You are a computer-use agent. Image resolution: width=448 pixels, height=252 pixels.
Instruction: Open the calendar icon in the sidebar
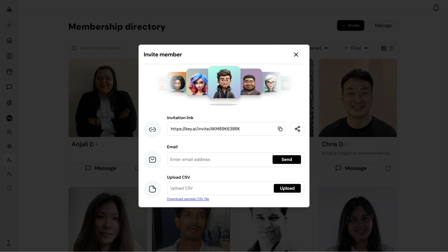tap(9, 71)
